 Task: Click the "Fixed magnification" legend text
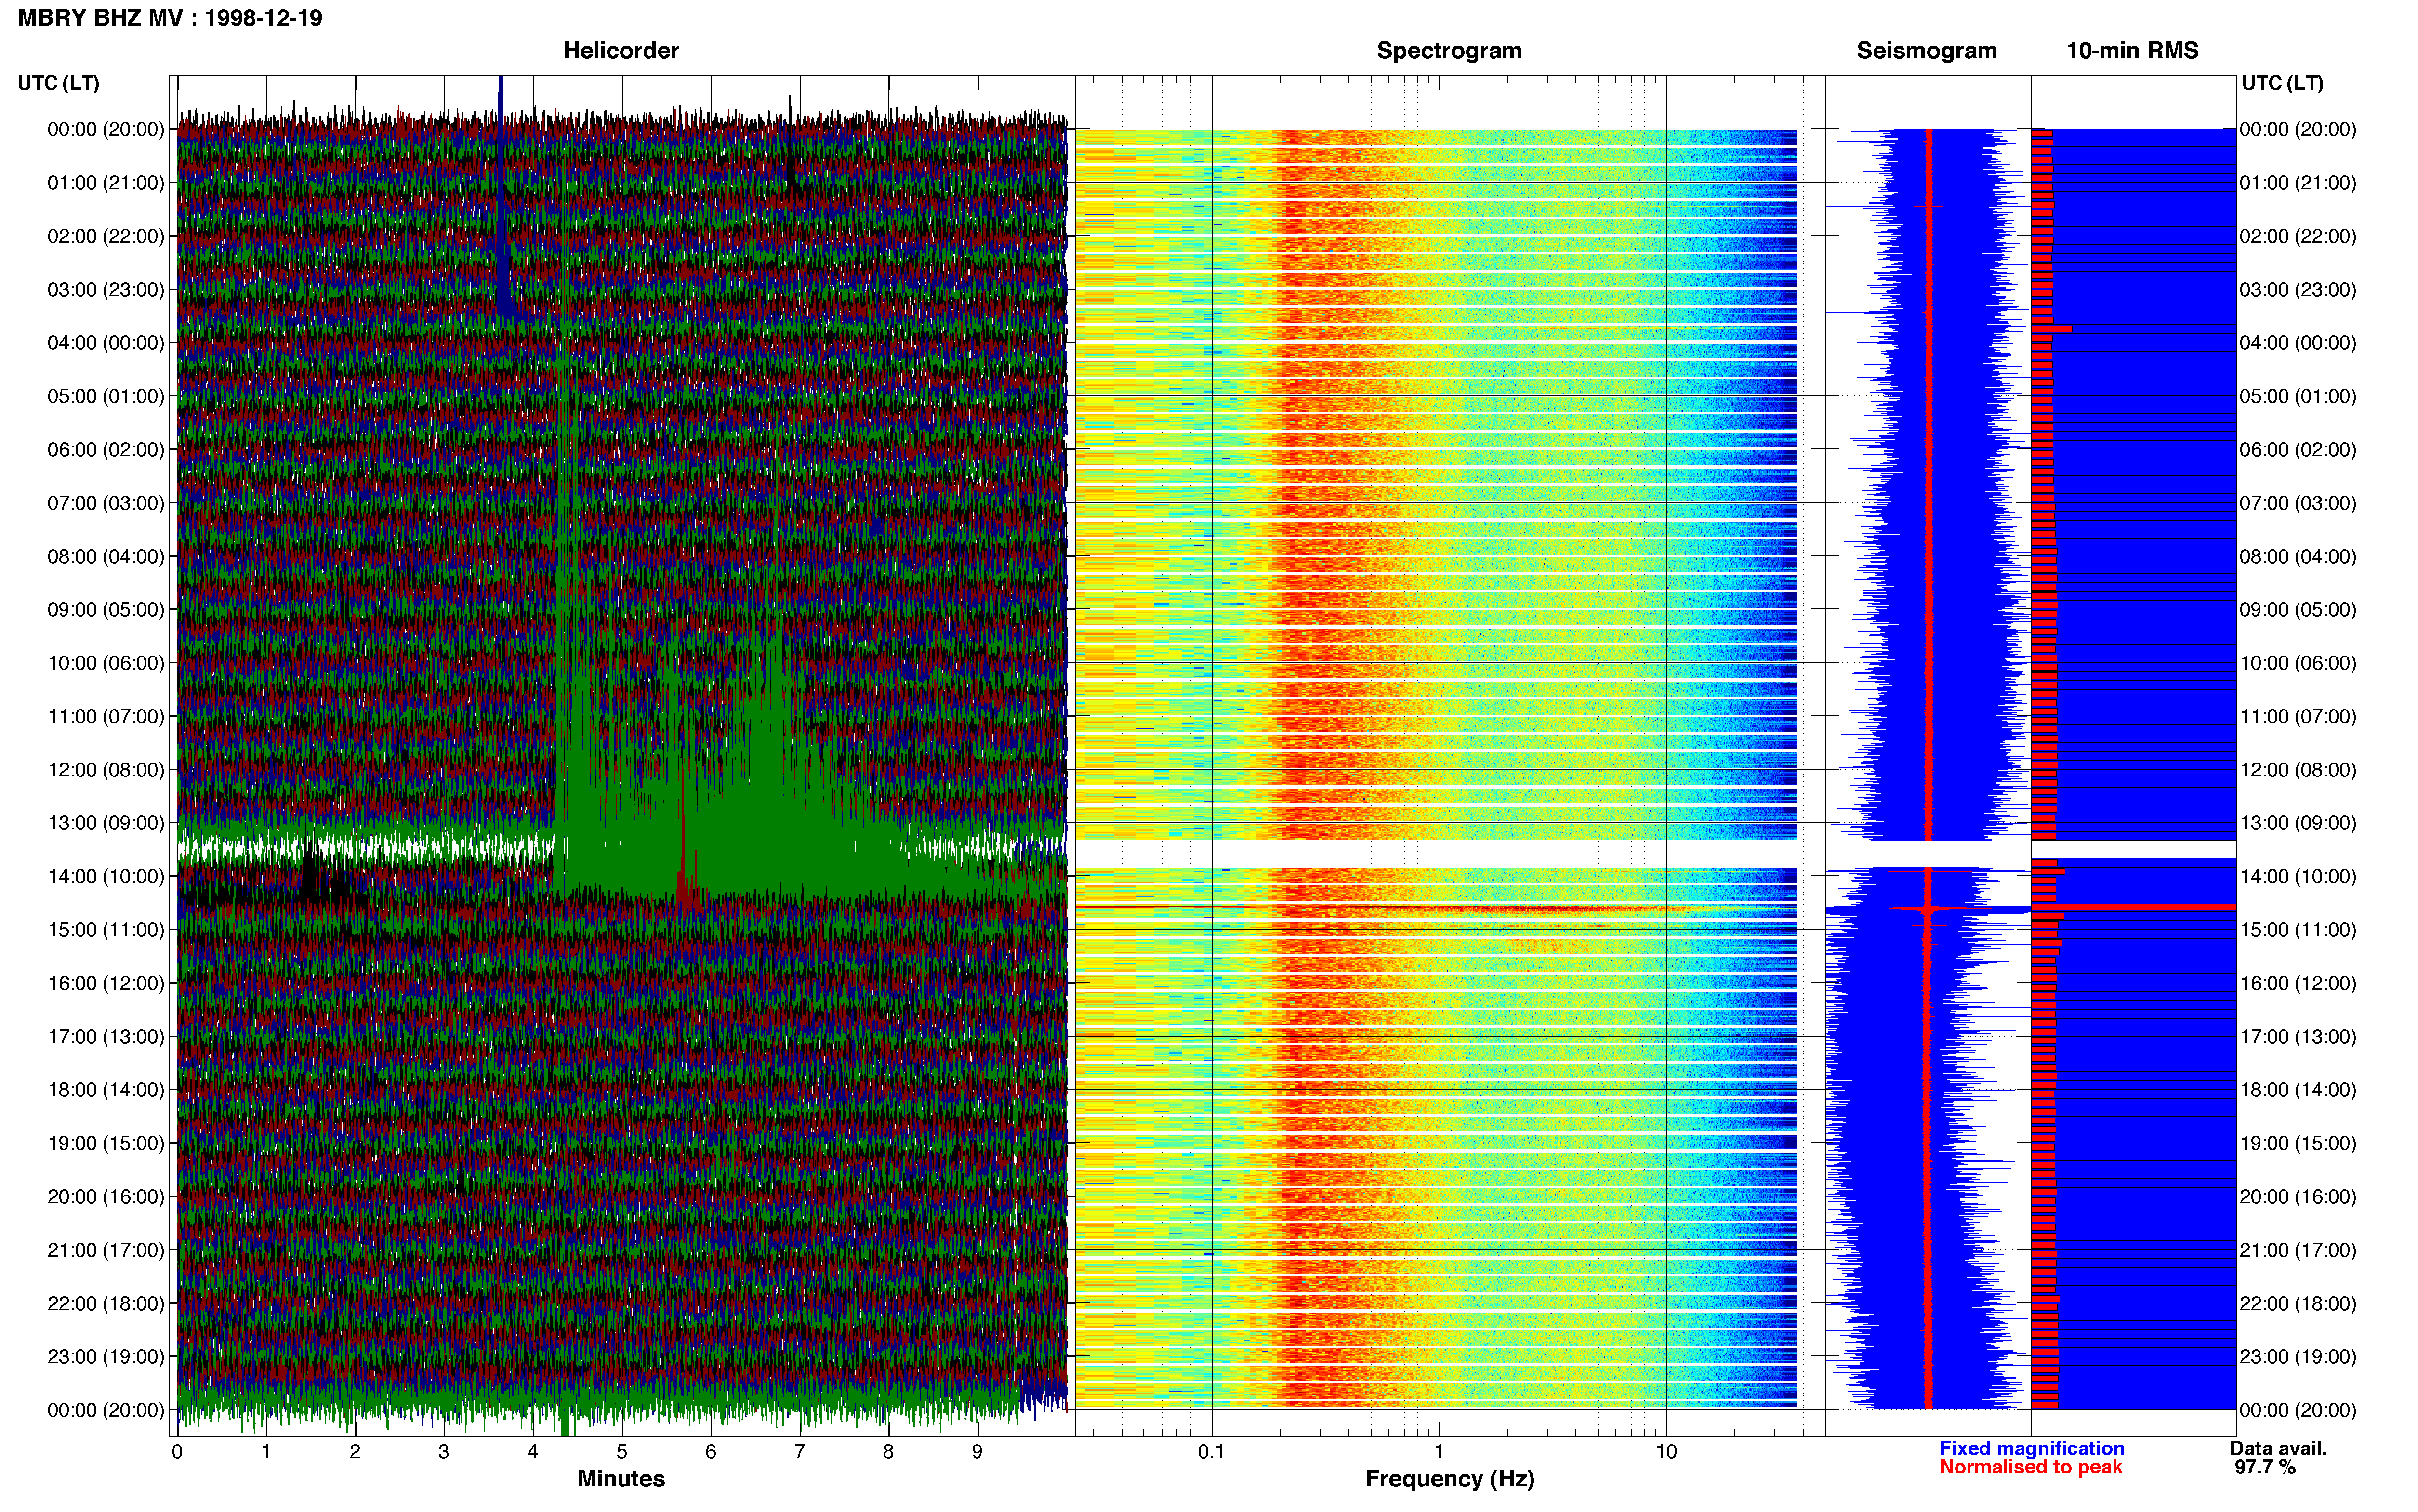2031,1448
